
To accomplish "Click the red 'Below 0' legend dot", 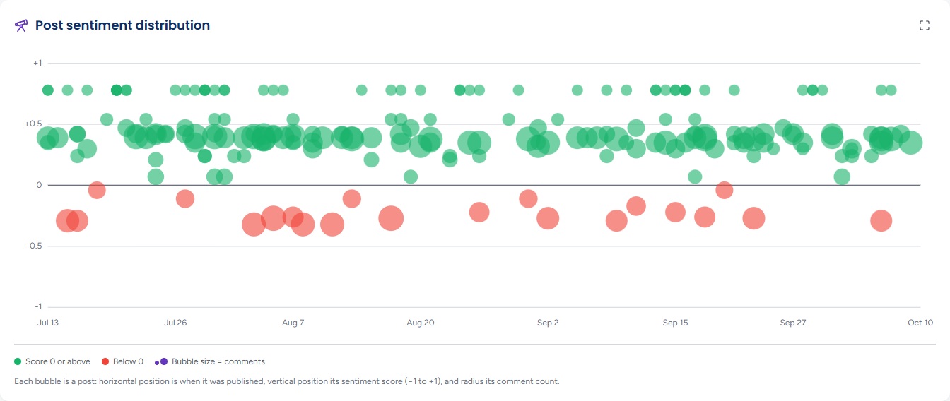I will [105, 361].
